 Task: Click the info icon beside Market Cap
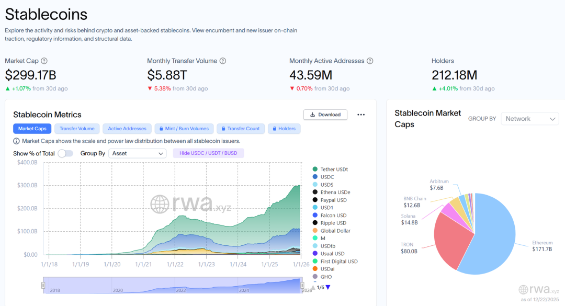click(x=44, y=61)
